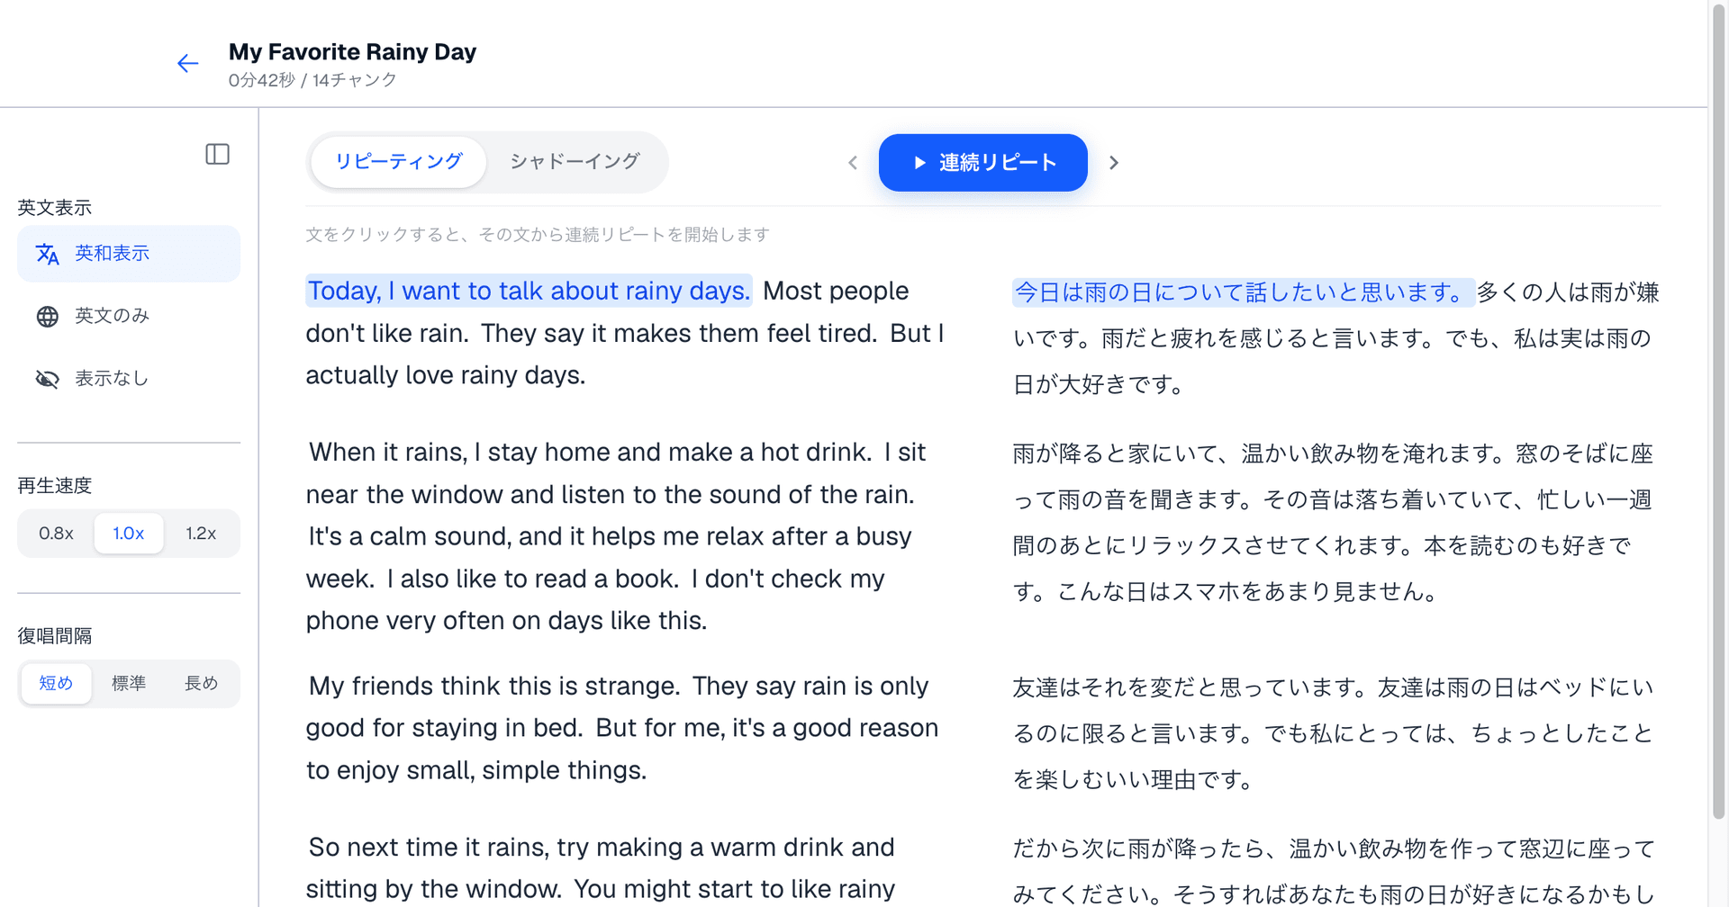Collapse the sidebar panel icon
This screenshot has height=907, width=1729.
coord(217,154)
